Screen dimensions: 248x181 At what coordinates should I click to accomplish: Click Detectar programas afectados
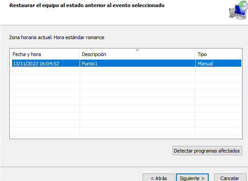(207, 151)
